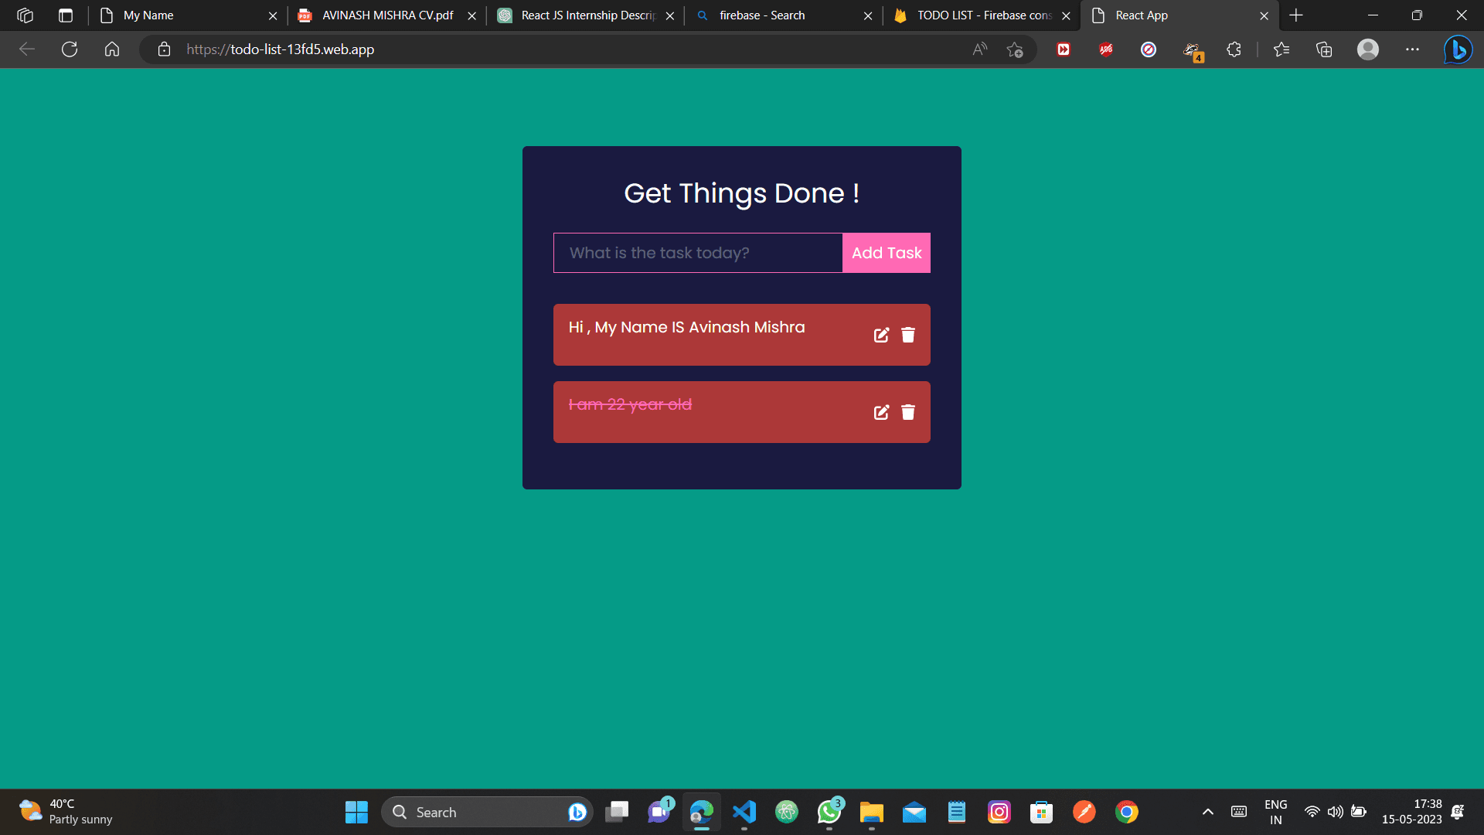This screenshot has width=1484, height=835.
Task: Open a new browser tab
Action: (x=1296, y=15)
